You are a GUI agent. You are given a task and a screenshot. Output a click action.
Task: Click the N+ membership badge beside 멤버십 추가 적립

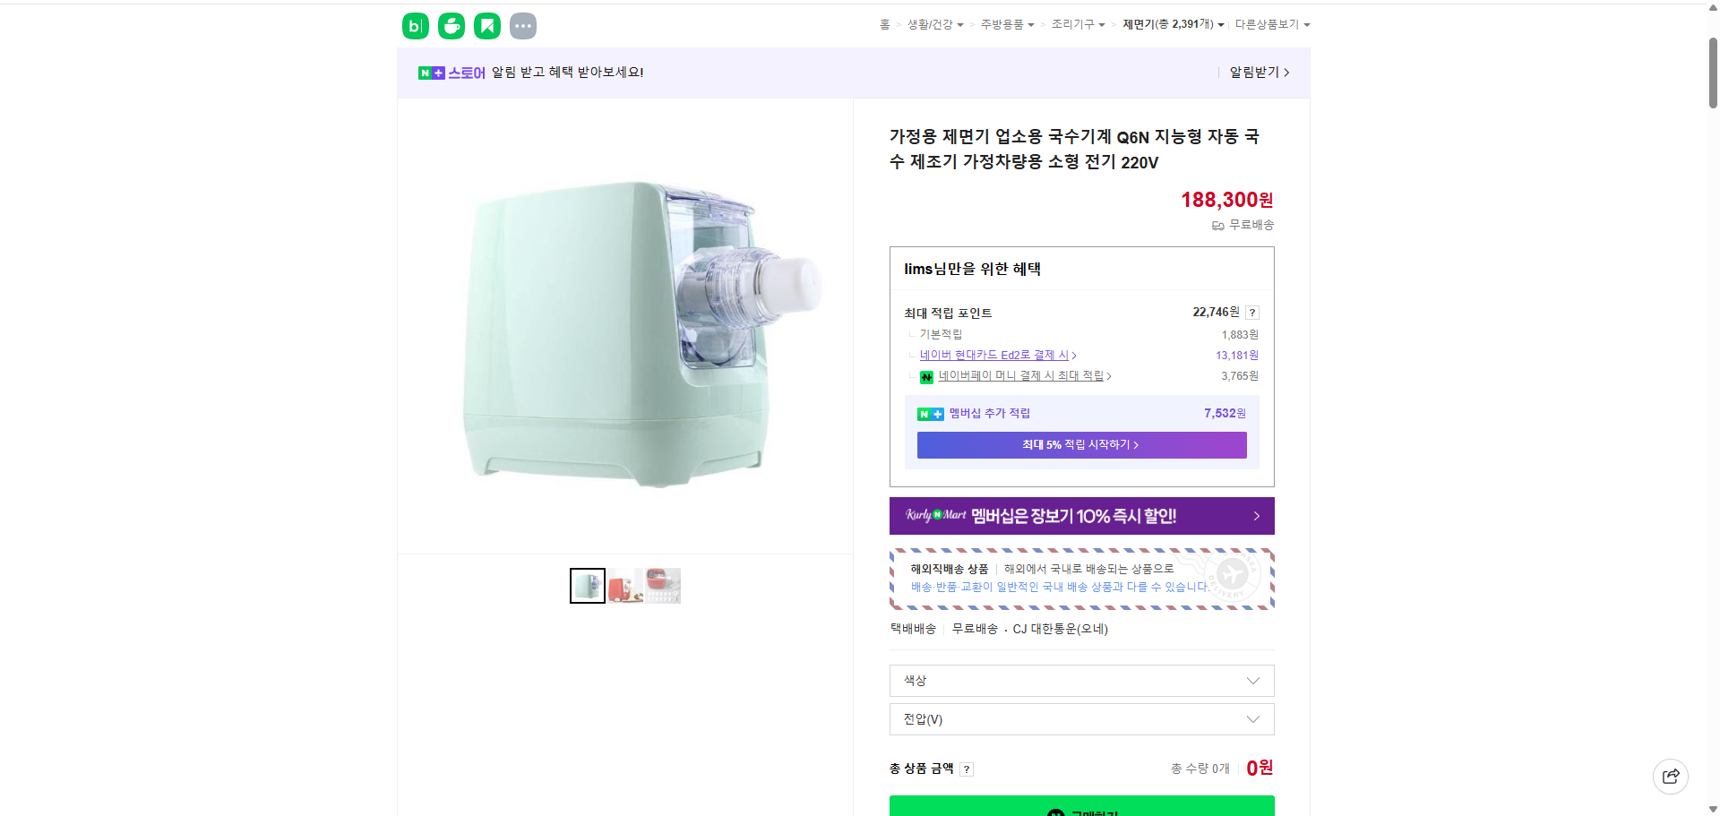pyautogui.click(x=930, y=413)
